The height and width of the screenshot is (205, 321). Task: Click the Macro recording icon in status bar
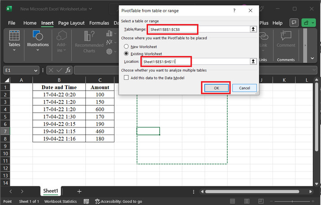[86, 201]
